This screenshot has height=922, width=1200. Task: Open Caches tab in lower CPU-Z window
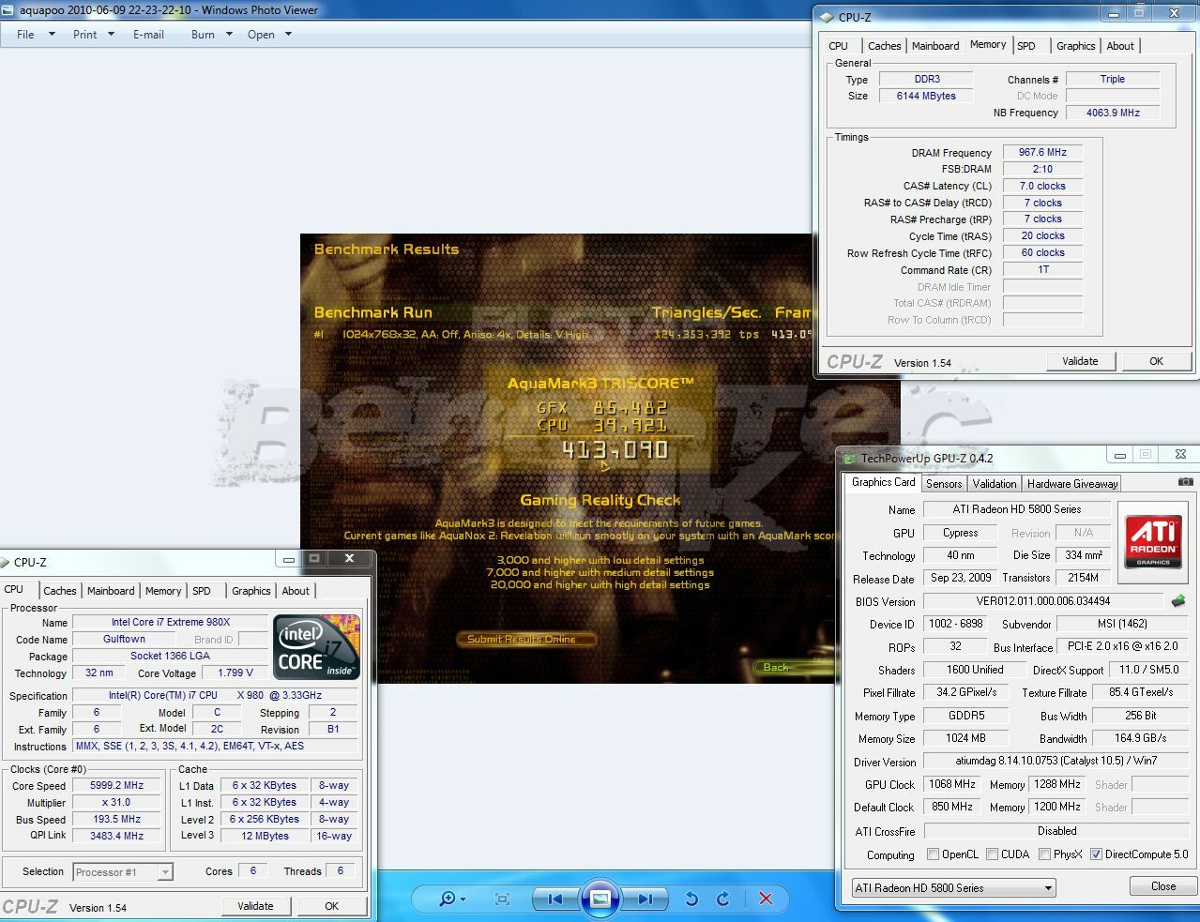(x=60, y=591)
